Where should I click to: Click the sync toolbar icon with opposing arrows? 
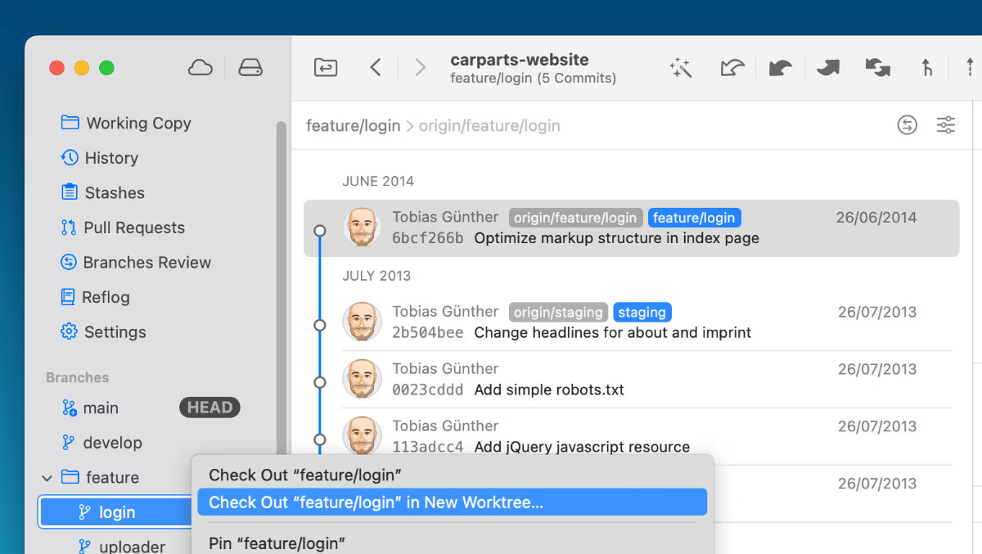(877, 68)
